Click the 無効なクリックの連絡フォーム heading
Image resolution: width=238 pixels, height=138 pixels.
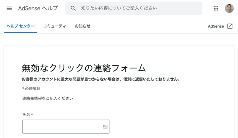pos(84,68)
